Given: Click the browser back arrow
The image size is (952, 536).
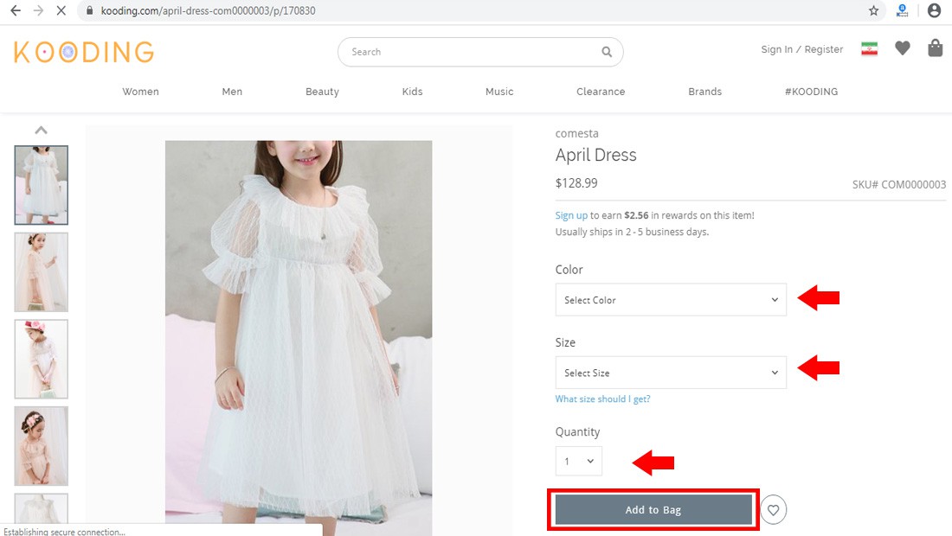Looking at the screenshot, I should [x=15, y=11].
